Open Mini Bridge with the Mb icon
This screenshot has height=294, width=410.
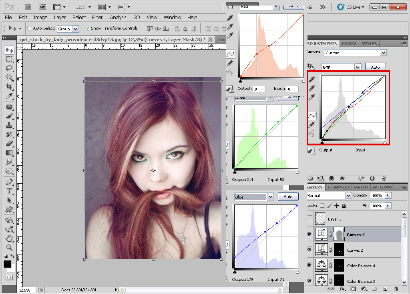click(42, 7)
